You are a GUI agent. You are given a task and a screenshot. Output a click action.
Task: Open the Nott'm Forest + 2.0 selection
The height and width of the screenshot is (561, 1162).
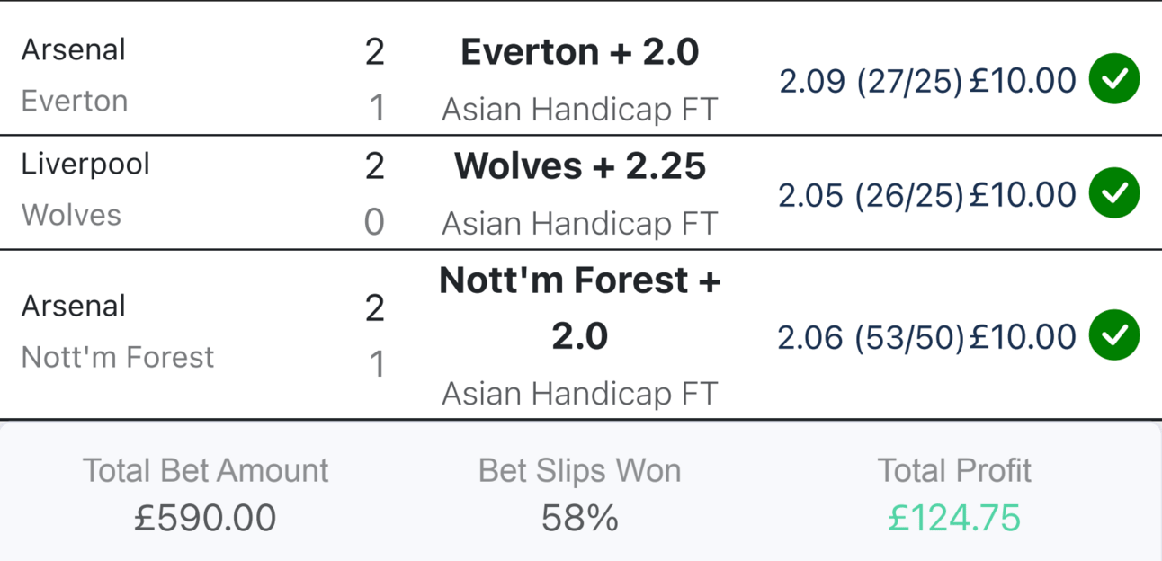point(580,308)
